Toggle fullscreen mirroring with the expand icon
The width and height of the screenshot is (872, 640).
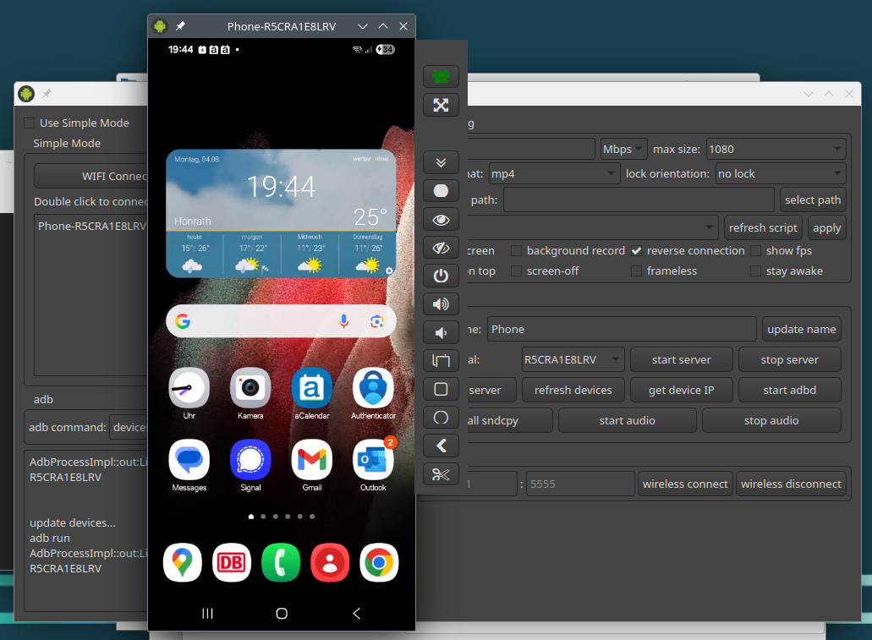441,105
